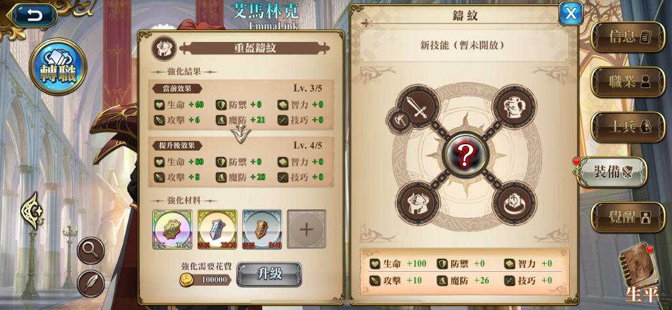This screenshot has width=672, height=310.
Task: Select the armor rune slot
Action: click(x=514, y=106)
